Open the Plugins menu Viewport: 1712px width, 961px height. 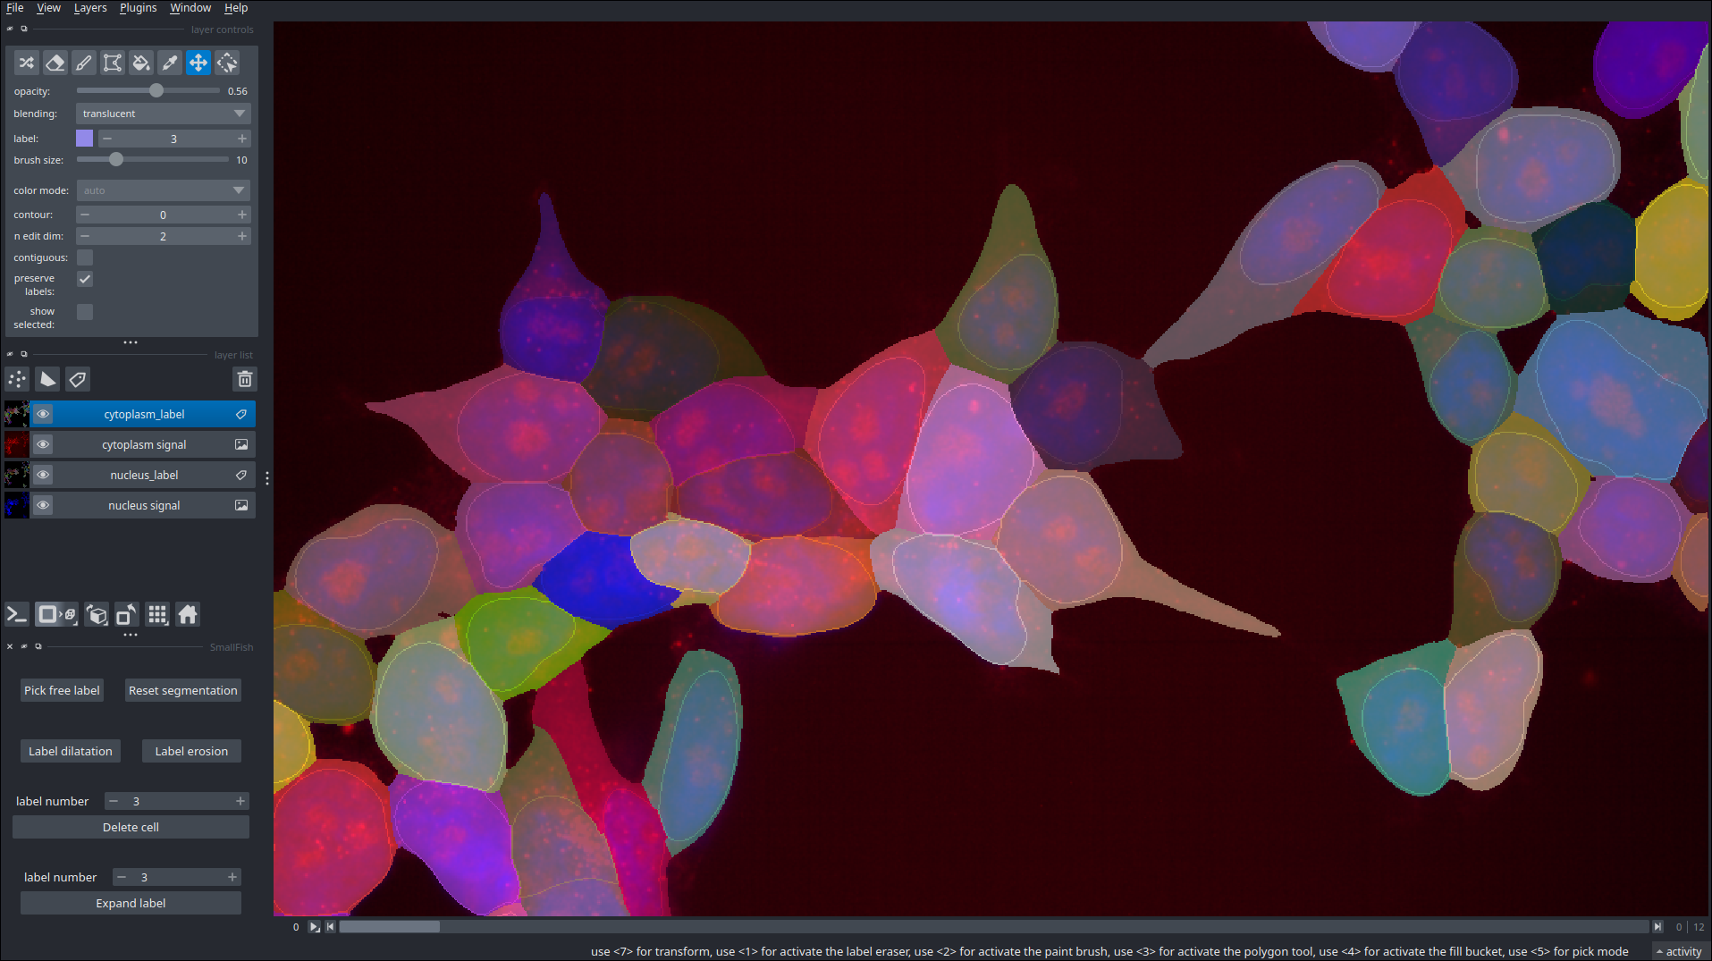[138, 8]
